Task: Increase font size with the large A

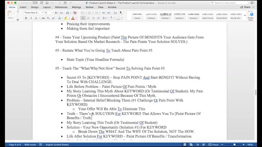Action: pyautogui.click(x=56, y=13)
